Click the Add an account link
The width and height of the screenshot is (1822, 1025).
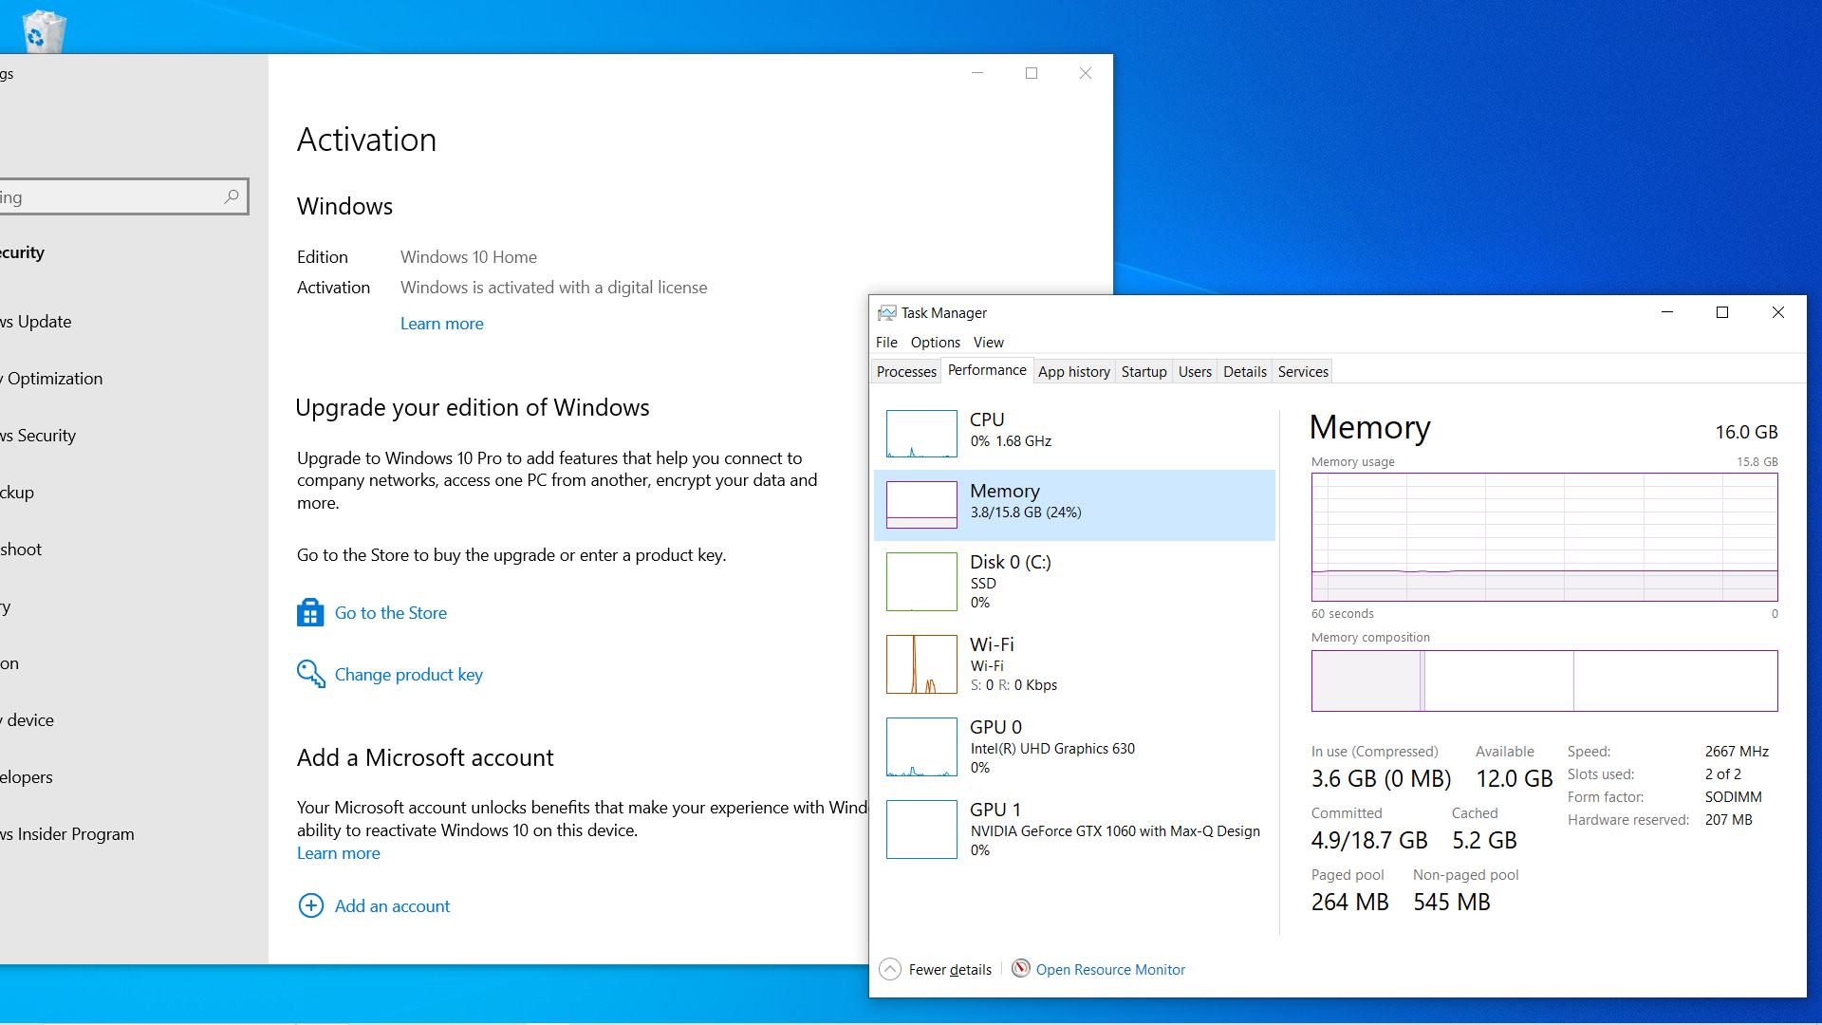click(x=392, y=906)
